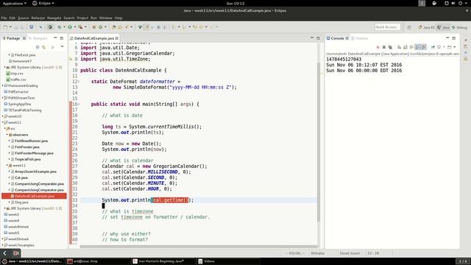The height and width of the screenshot is (265, 471).
Task: Click the New Java Class green icon
Action: [x=100, y=27]
